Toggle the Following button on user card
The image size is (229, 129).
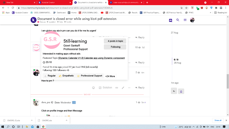[115, 47]
